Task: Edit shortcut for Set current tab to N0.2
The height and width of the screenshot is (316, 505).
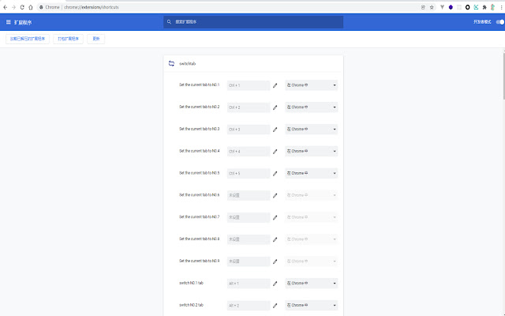Action: click(275, 107)
